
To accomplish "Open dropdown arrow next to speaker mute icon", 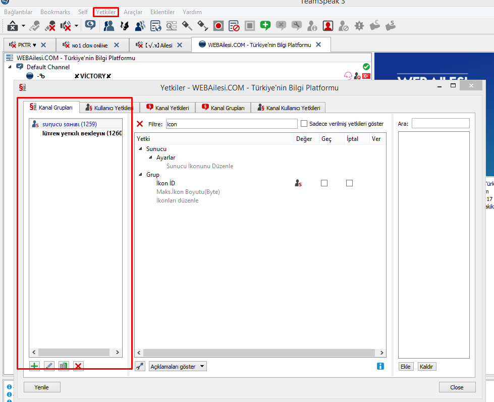I will point(76,26).
